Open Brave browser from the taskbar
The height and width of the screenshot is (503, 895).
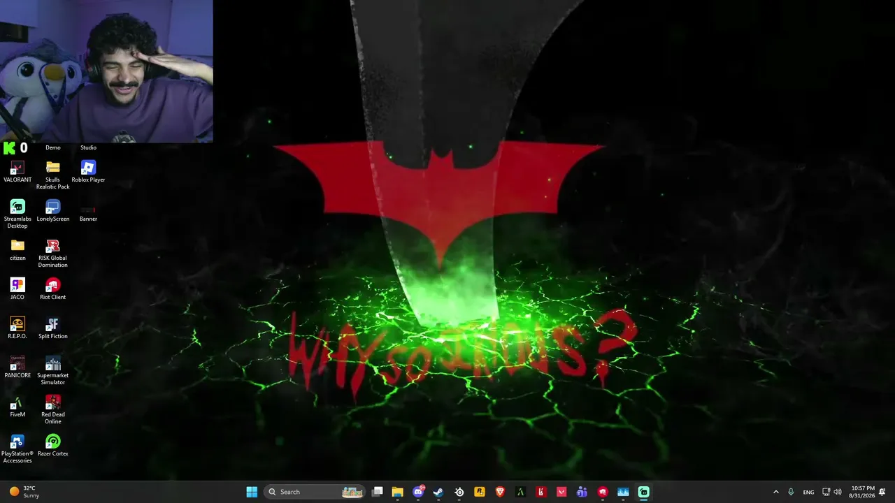pyautogui.click(x=500, y=492)
